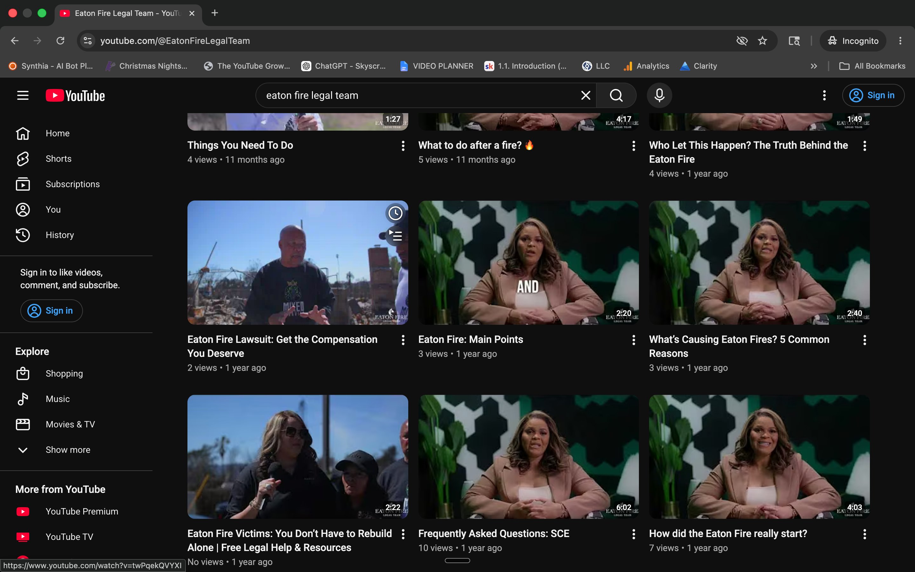Play the Eaton Fire Victims video thumbnail
The height and width of the screenshot is (572, 915).
[x=298, y=457]
